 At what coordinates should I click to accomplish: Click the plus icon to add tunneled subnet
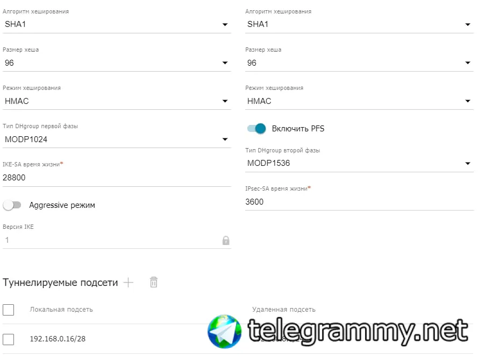point(129,283)
